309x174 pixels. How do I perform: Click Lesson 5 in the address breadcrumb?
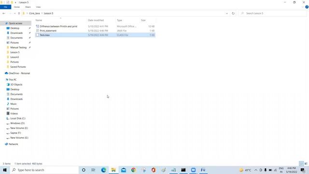click(x=48, y=14)
